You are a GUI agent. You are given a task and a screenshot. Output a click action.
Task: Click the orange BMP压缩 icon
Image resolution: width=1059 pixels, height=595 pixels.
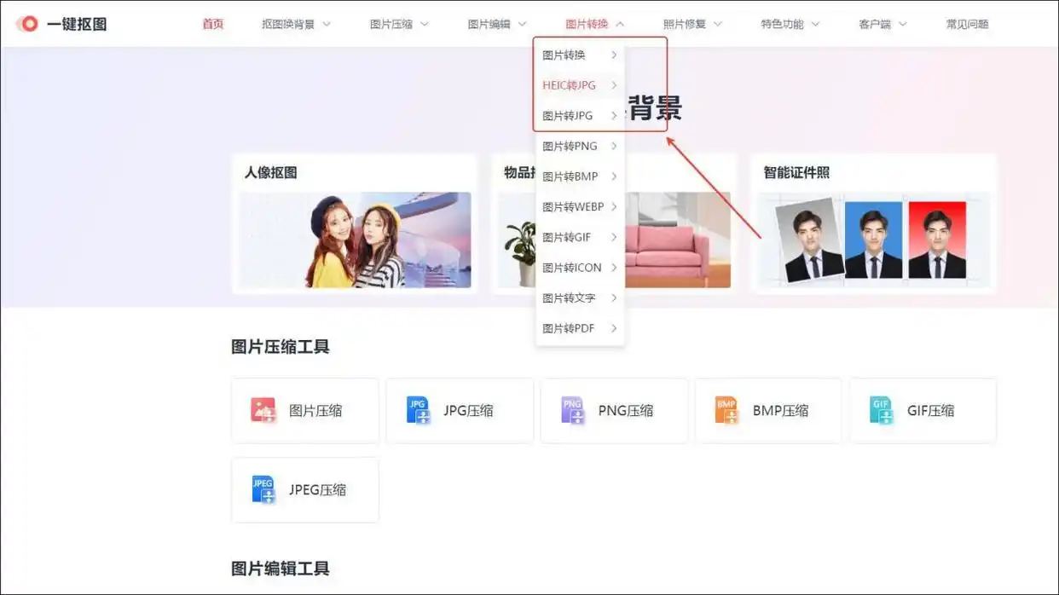pos(726,410)
